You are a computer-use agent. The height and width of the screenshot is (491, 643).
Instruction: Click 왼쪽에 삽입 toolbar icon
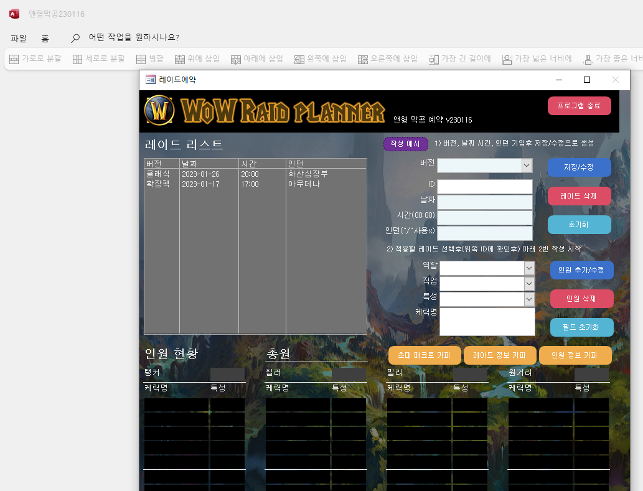pos(299,60)
